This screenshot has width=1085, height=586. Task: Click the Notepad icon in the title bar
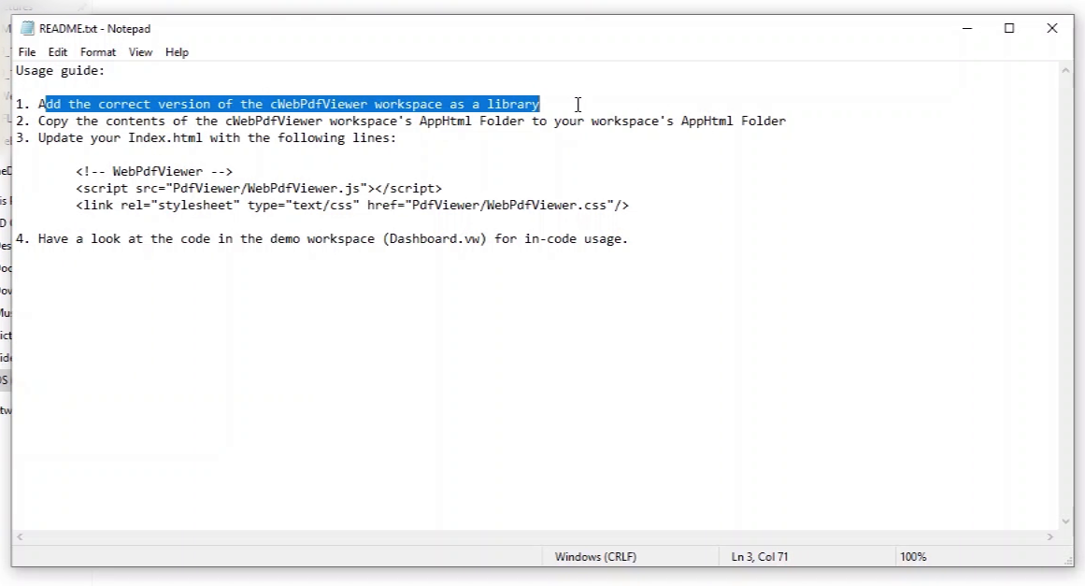pyautogui.click(x=28, y=28)
